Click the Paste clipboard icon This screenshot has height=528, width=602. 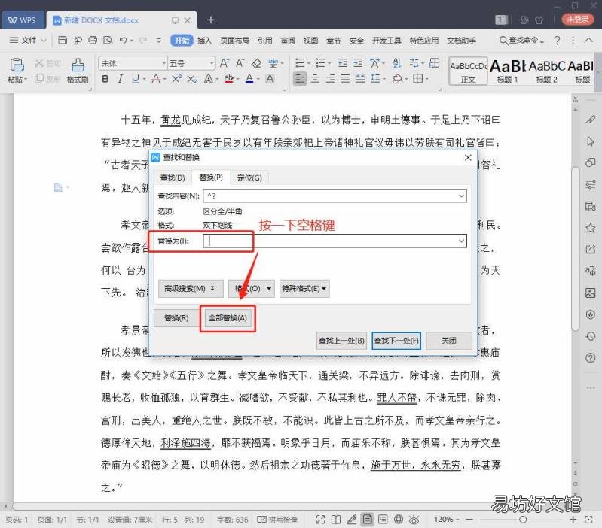point(17,65)
